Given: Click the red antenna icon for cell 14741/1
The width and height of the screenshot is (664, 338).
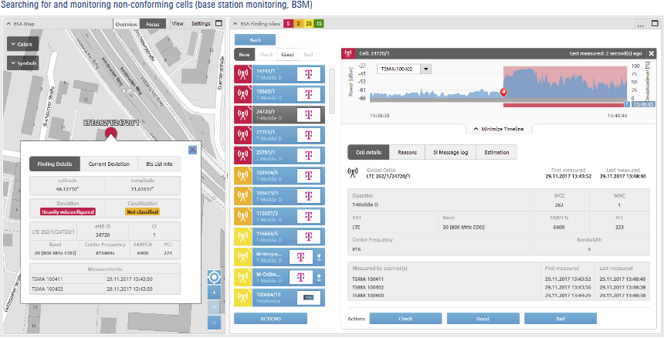Looking at the screenshot, I should (x=241, y=75).
